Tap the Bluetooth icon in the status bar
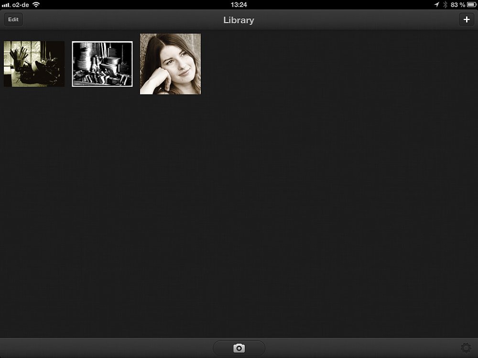The height and width of the screenshot is (358, 478). (x=445, y=4)
